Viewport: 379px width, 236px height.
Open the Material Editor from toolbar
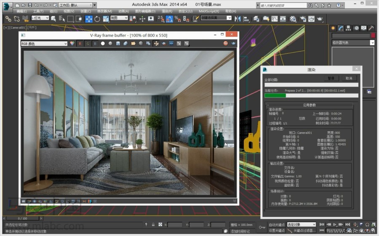pos(293,19)
